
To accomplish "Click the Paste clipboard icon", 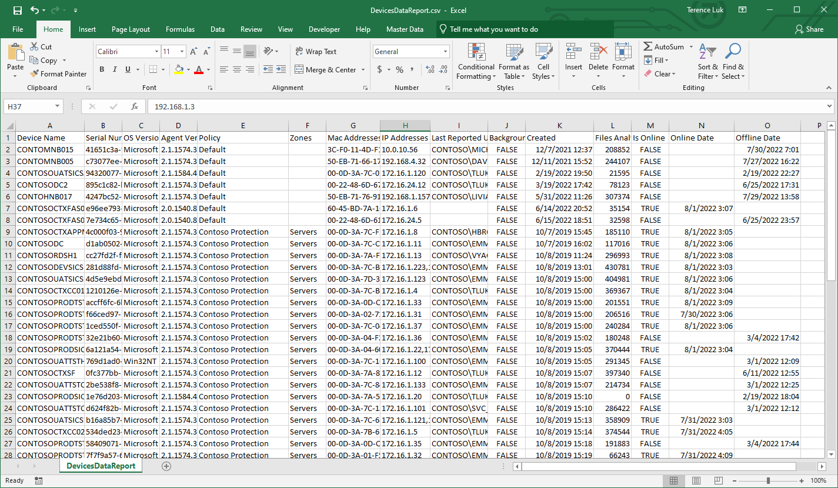I will [15, 52].
